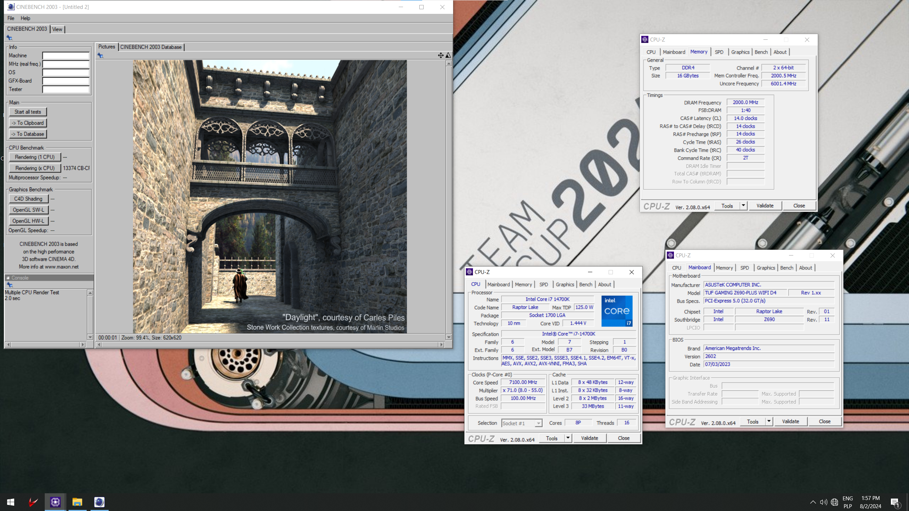Open About tab in CPU-Z Memory window
Screen dimensions: 909x511
pyautogui.click(x=780, y=52)
